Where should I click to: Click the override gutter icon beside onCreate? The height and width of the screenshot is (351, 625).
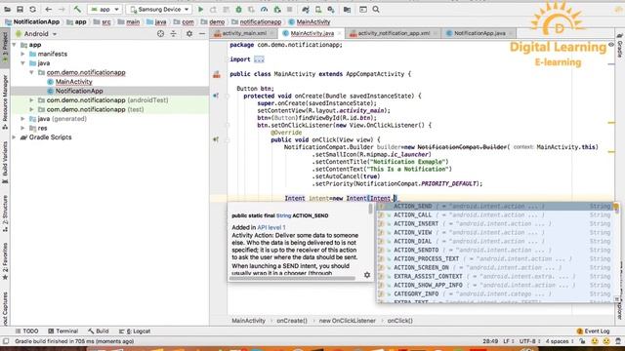(x=216, y=96)
